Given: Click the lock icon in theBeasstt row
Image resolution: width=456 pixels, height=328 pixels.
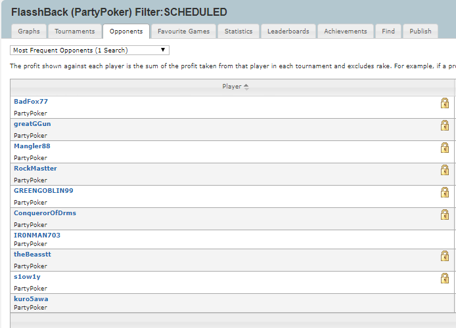Looking at the screenshot, I should tap(445, 256).
